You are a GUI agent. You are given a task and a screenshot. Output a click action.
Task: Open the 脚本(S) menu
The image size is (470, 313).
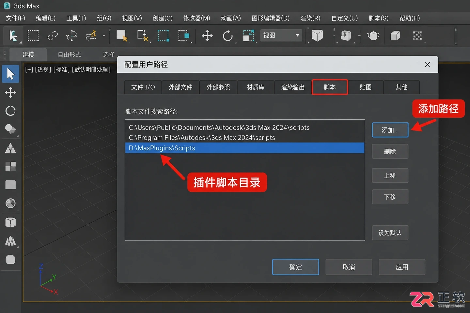click(x=379, y=18)
